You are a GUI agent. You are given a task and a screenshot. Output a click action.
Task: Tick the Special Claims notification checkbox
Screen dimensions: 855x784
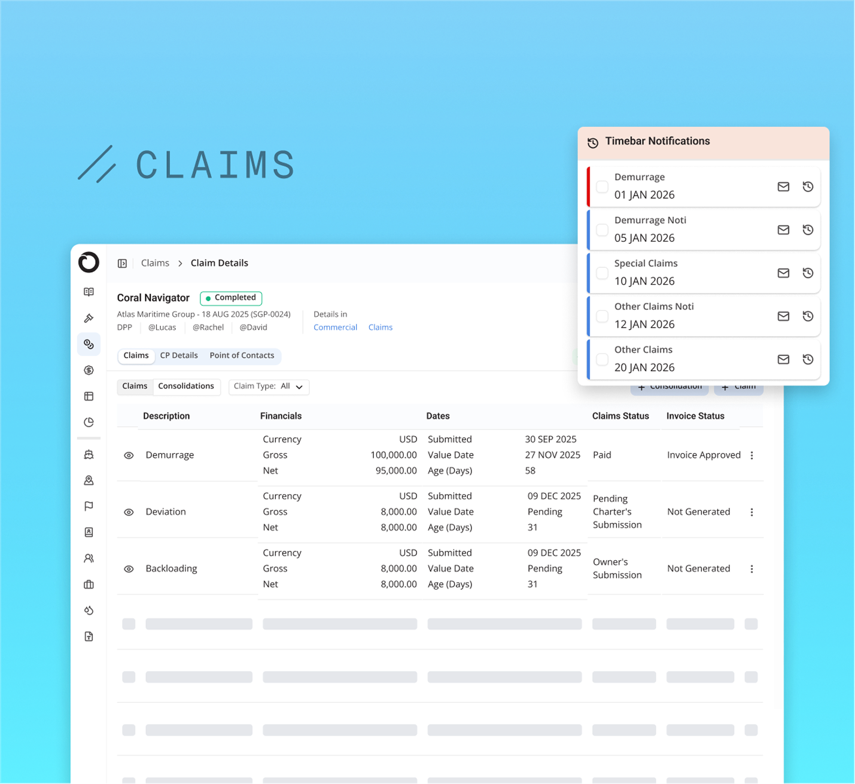(x=602, y=273)
